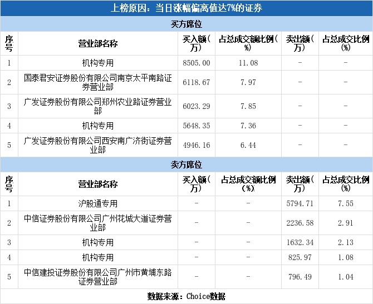Image resolution: width=373 pixels, height=304 pixels.
Task: Click the percentage value 7.36
Action: pyautogui.click(x=248, y=126)
